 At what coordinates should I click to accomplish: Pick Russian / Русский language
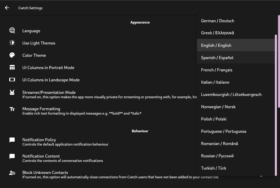tap(217, 156)
